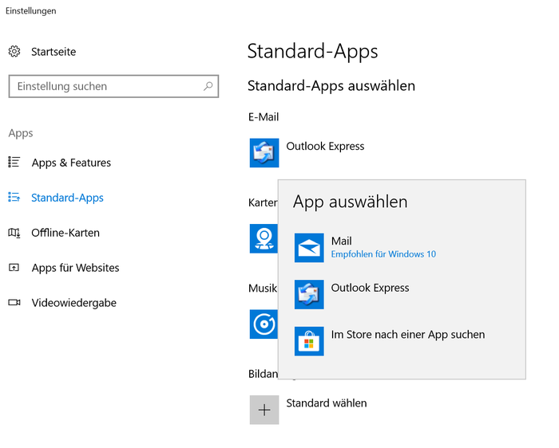Viewport: 559px width, 448px height.
Task: Click the plus icon for Standard wählen
Action: click(x=264, y=410)
